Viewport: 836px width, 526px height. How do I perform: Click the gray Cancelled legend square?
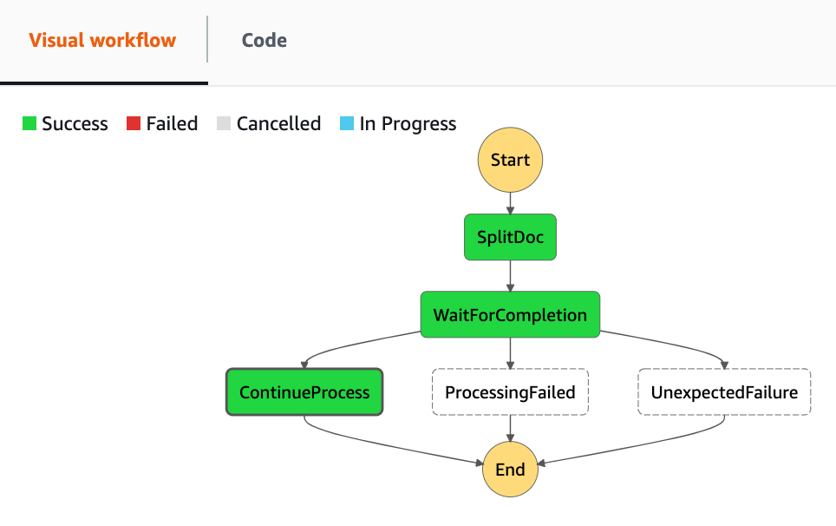pyautogui.click(x=224, y=123)
